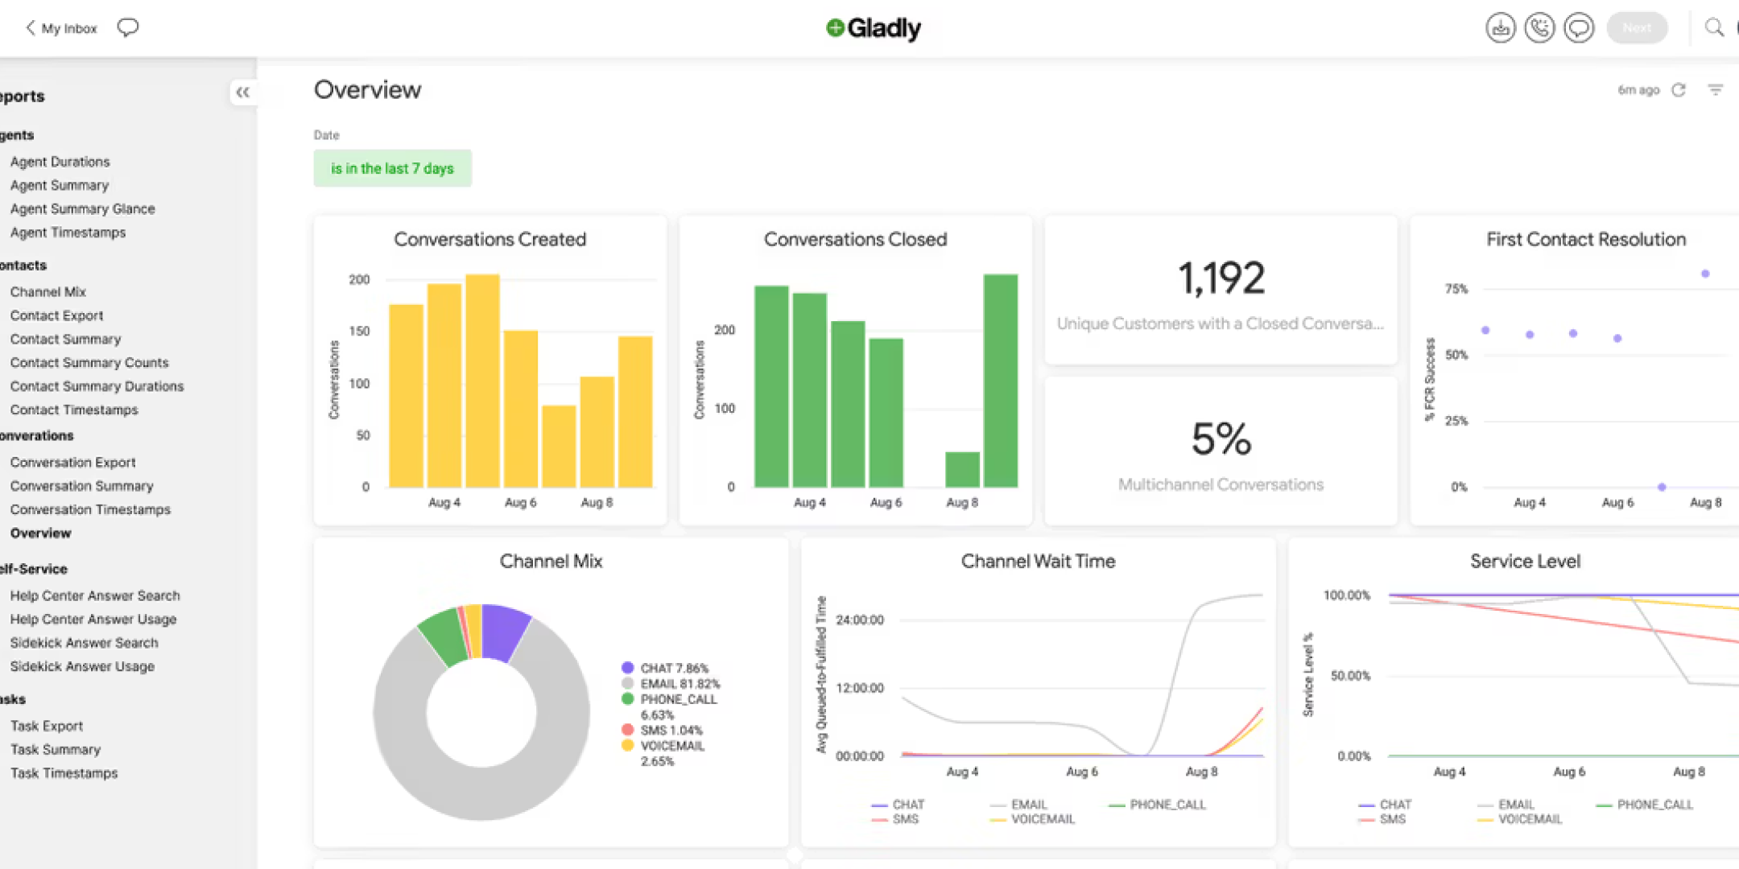Click the purple CHAT swatch in Channel Mix legend

pos(628,668)
